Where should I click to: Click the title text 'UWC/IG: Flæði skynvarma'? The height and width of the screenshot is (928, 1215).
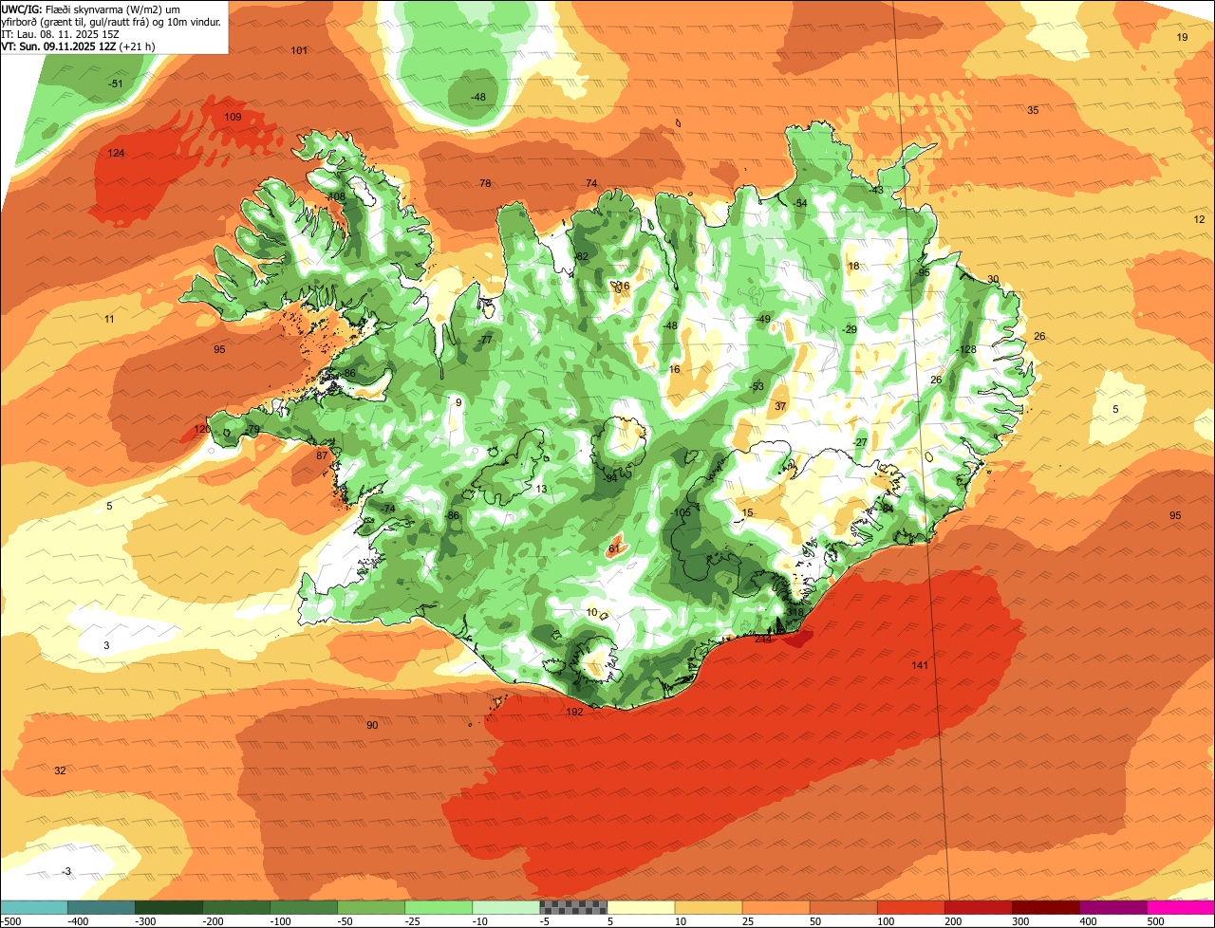pyautogui.click(x=66, y=9)
